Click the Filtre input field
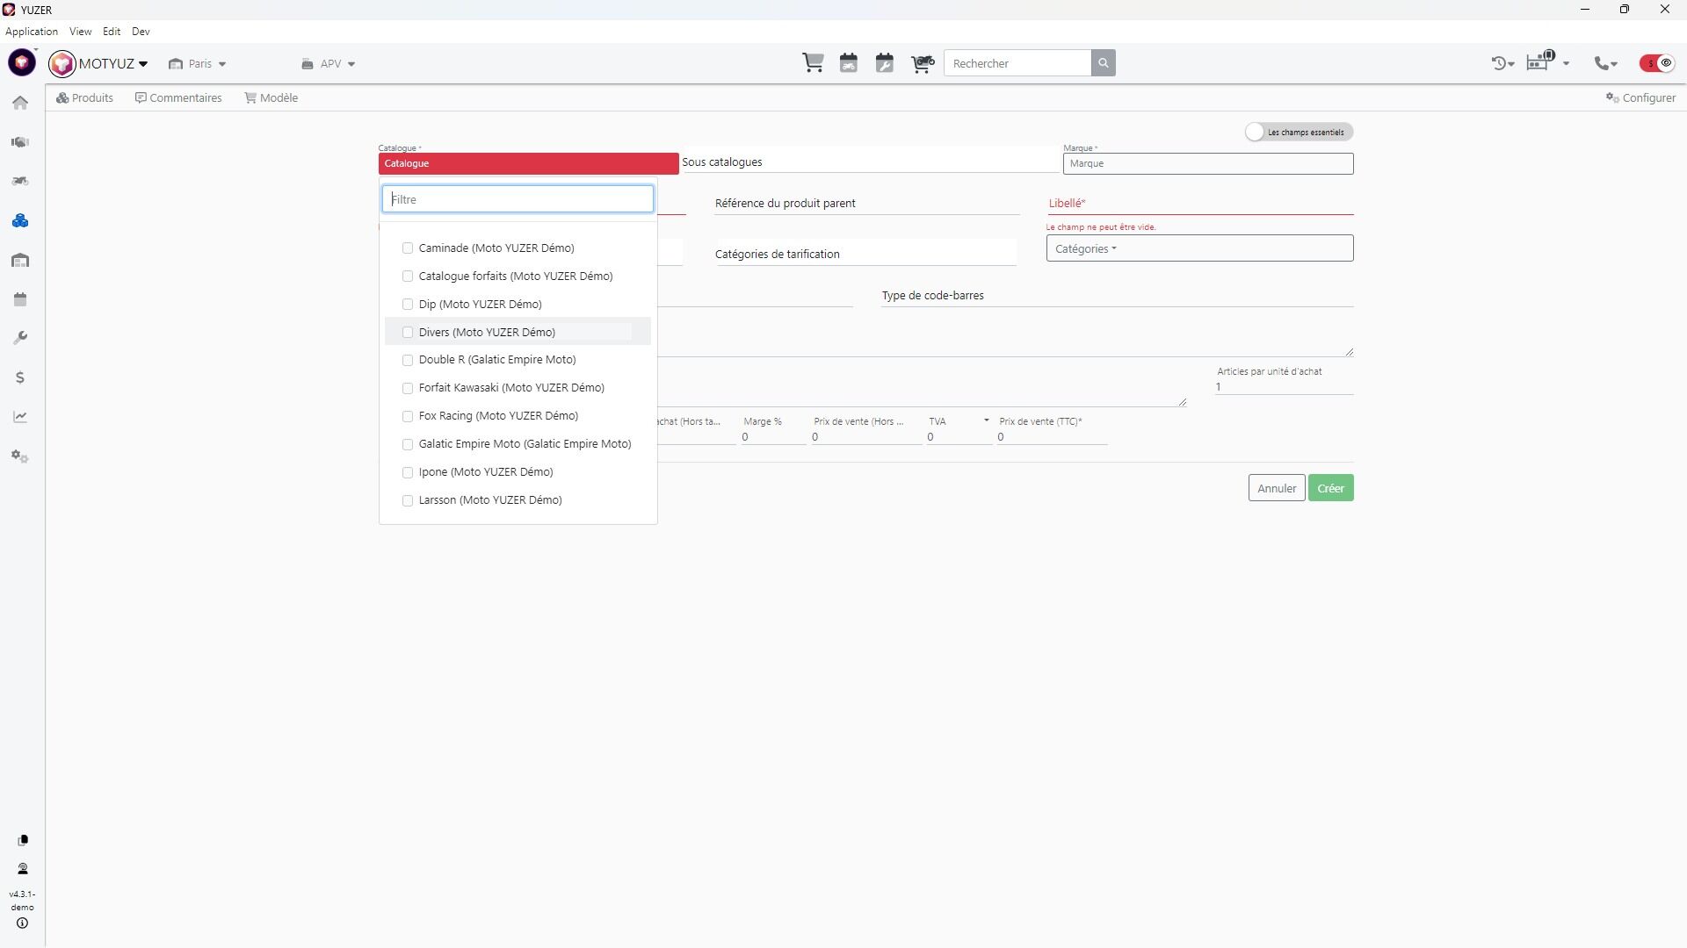Screen dimensions: 1687x948 518,199
